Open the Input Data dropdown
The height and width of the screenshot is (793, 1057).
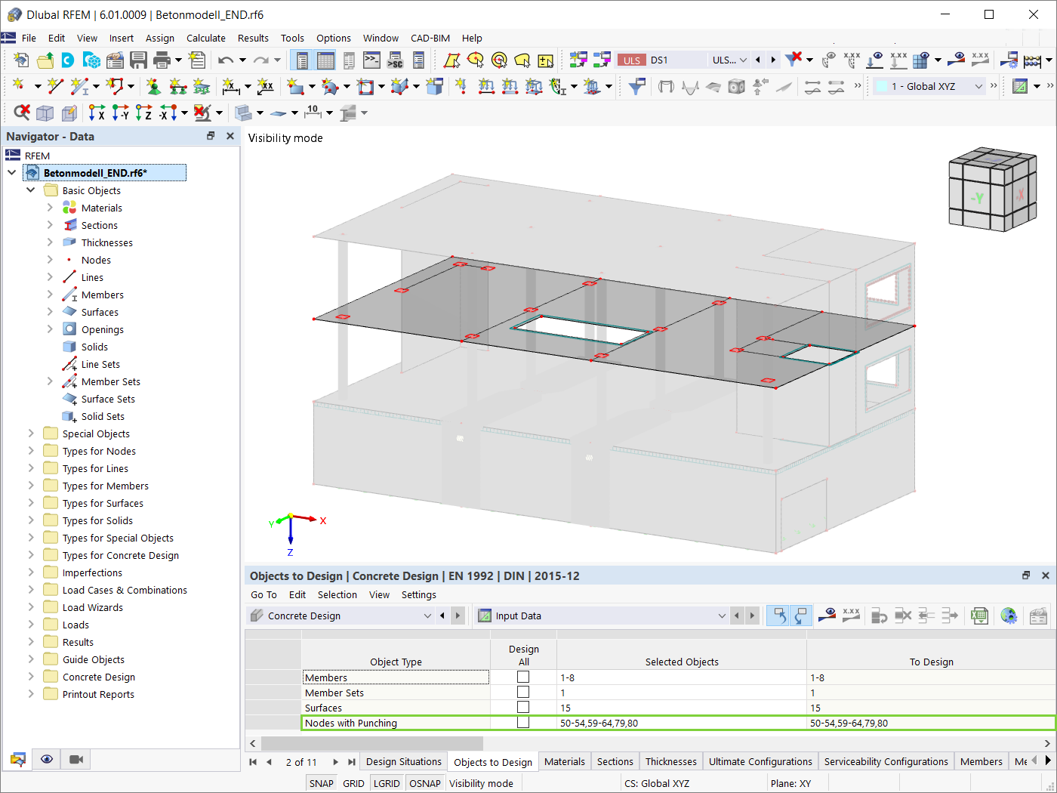point(723,616)
